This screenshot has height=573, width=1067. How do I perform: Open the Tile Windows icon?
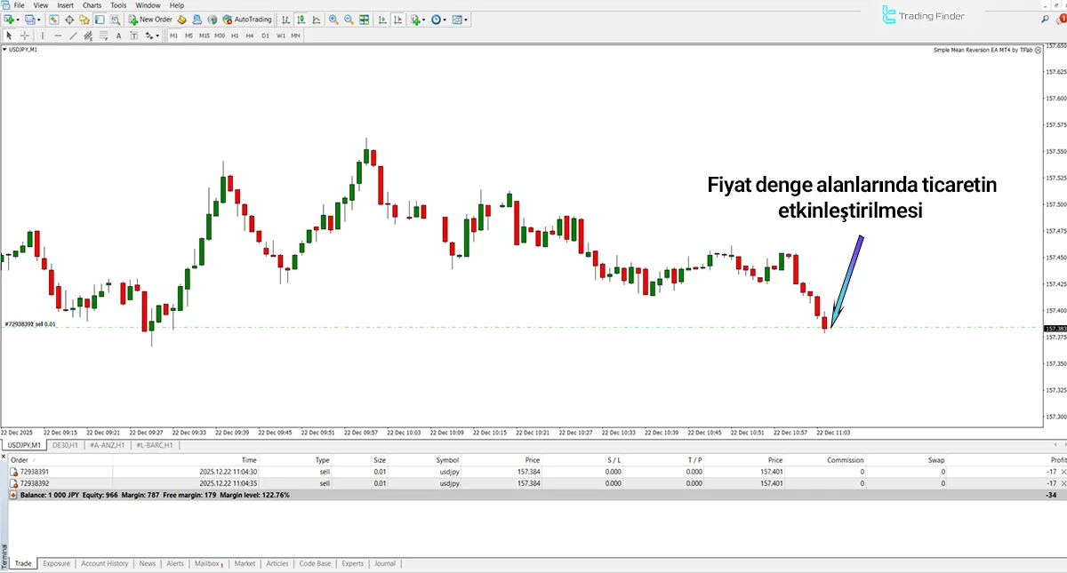tap(365, 19)
